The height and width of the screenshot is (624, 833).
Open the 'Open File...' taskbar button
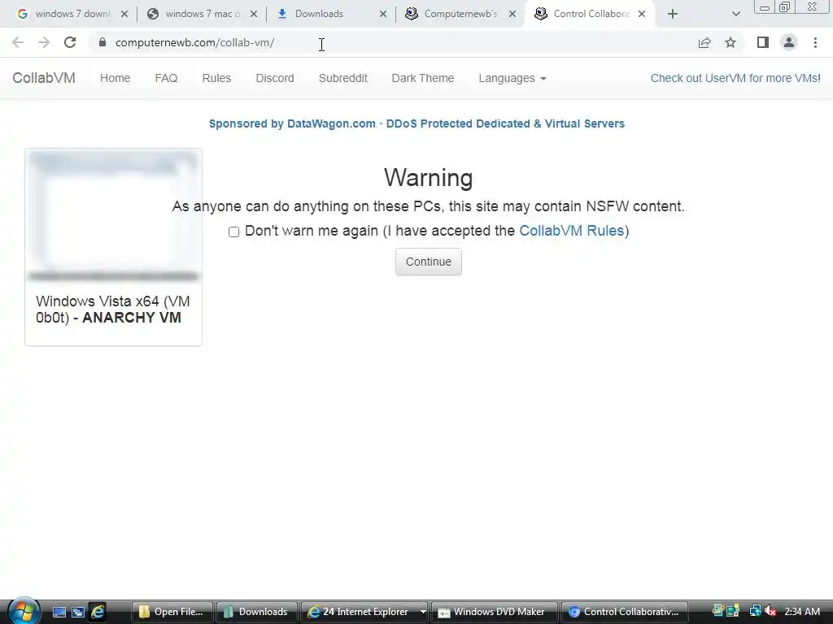click(172, 612)
